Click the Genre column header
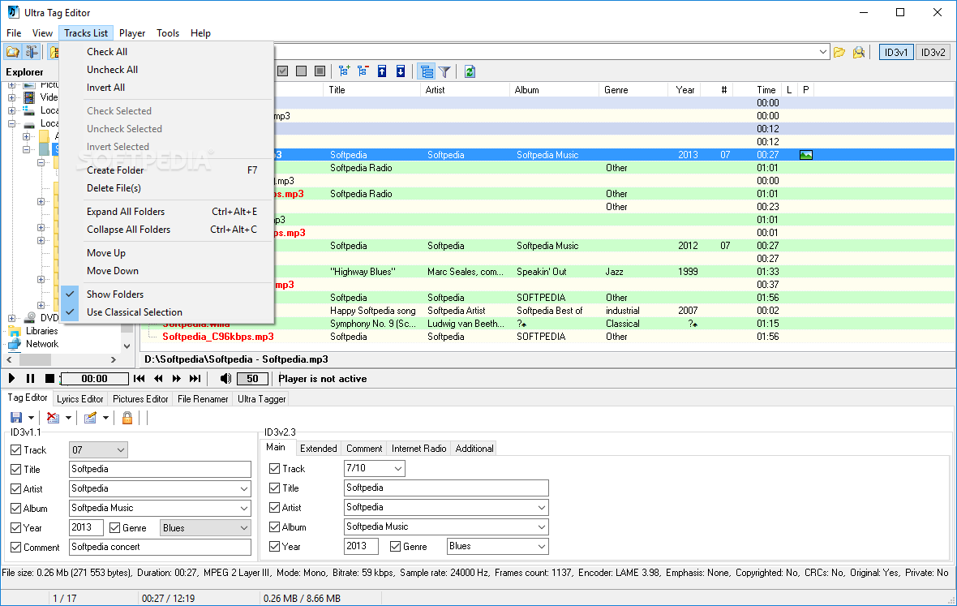 [633, 90]
